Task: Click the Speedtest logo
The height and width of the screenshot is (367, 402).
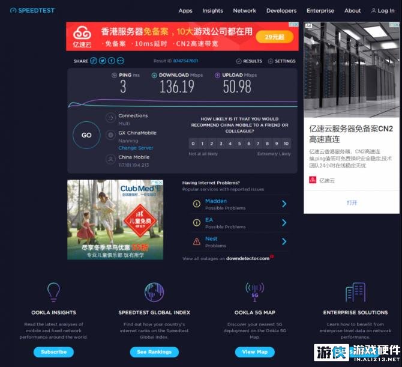Action: (32, 11)
